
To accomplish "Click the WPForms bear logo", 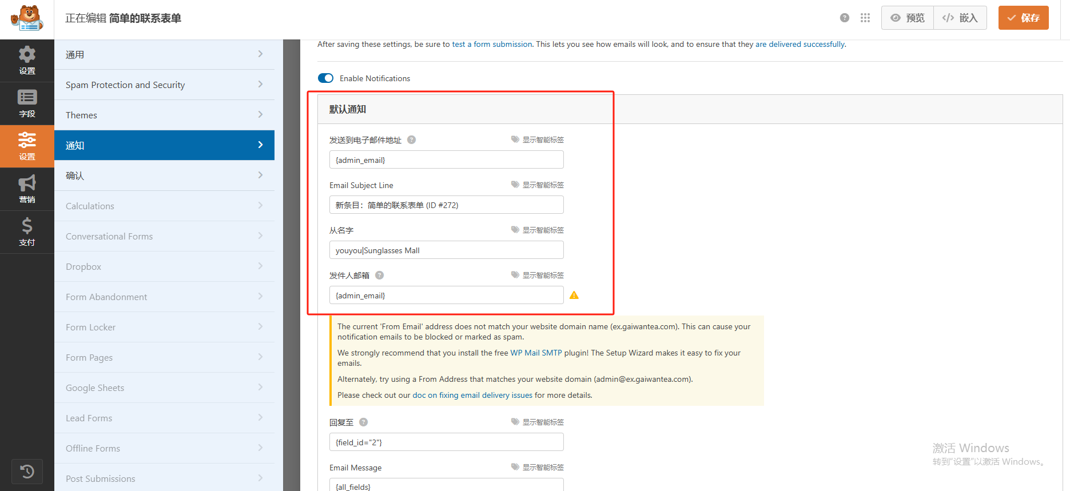I will point(27,18).
